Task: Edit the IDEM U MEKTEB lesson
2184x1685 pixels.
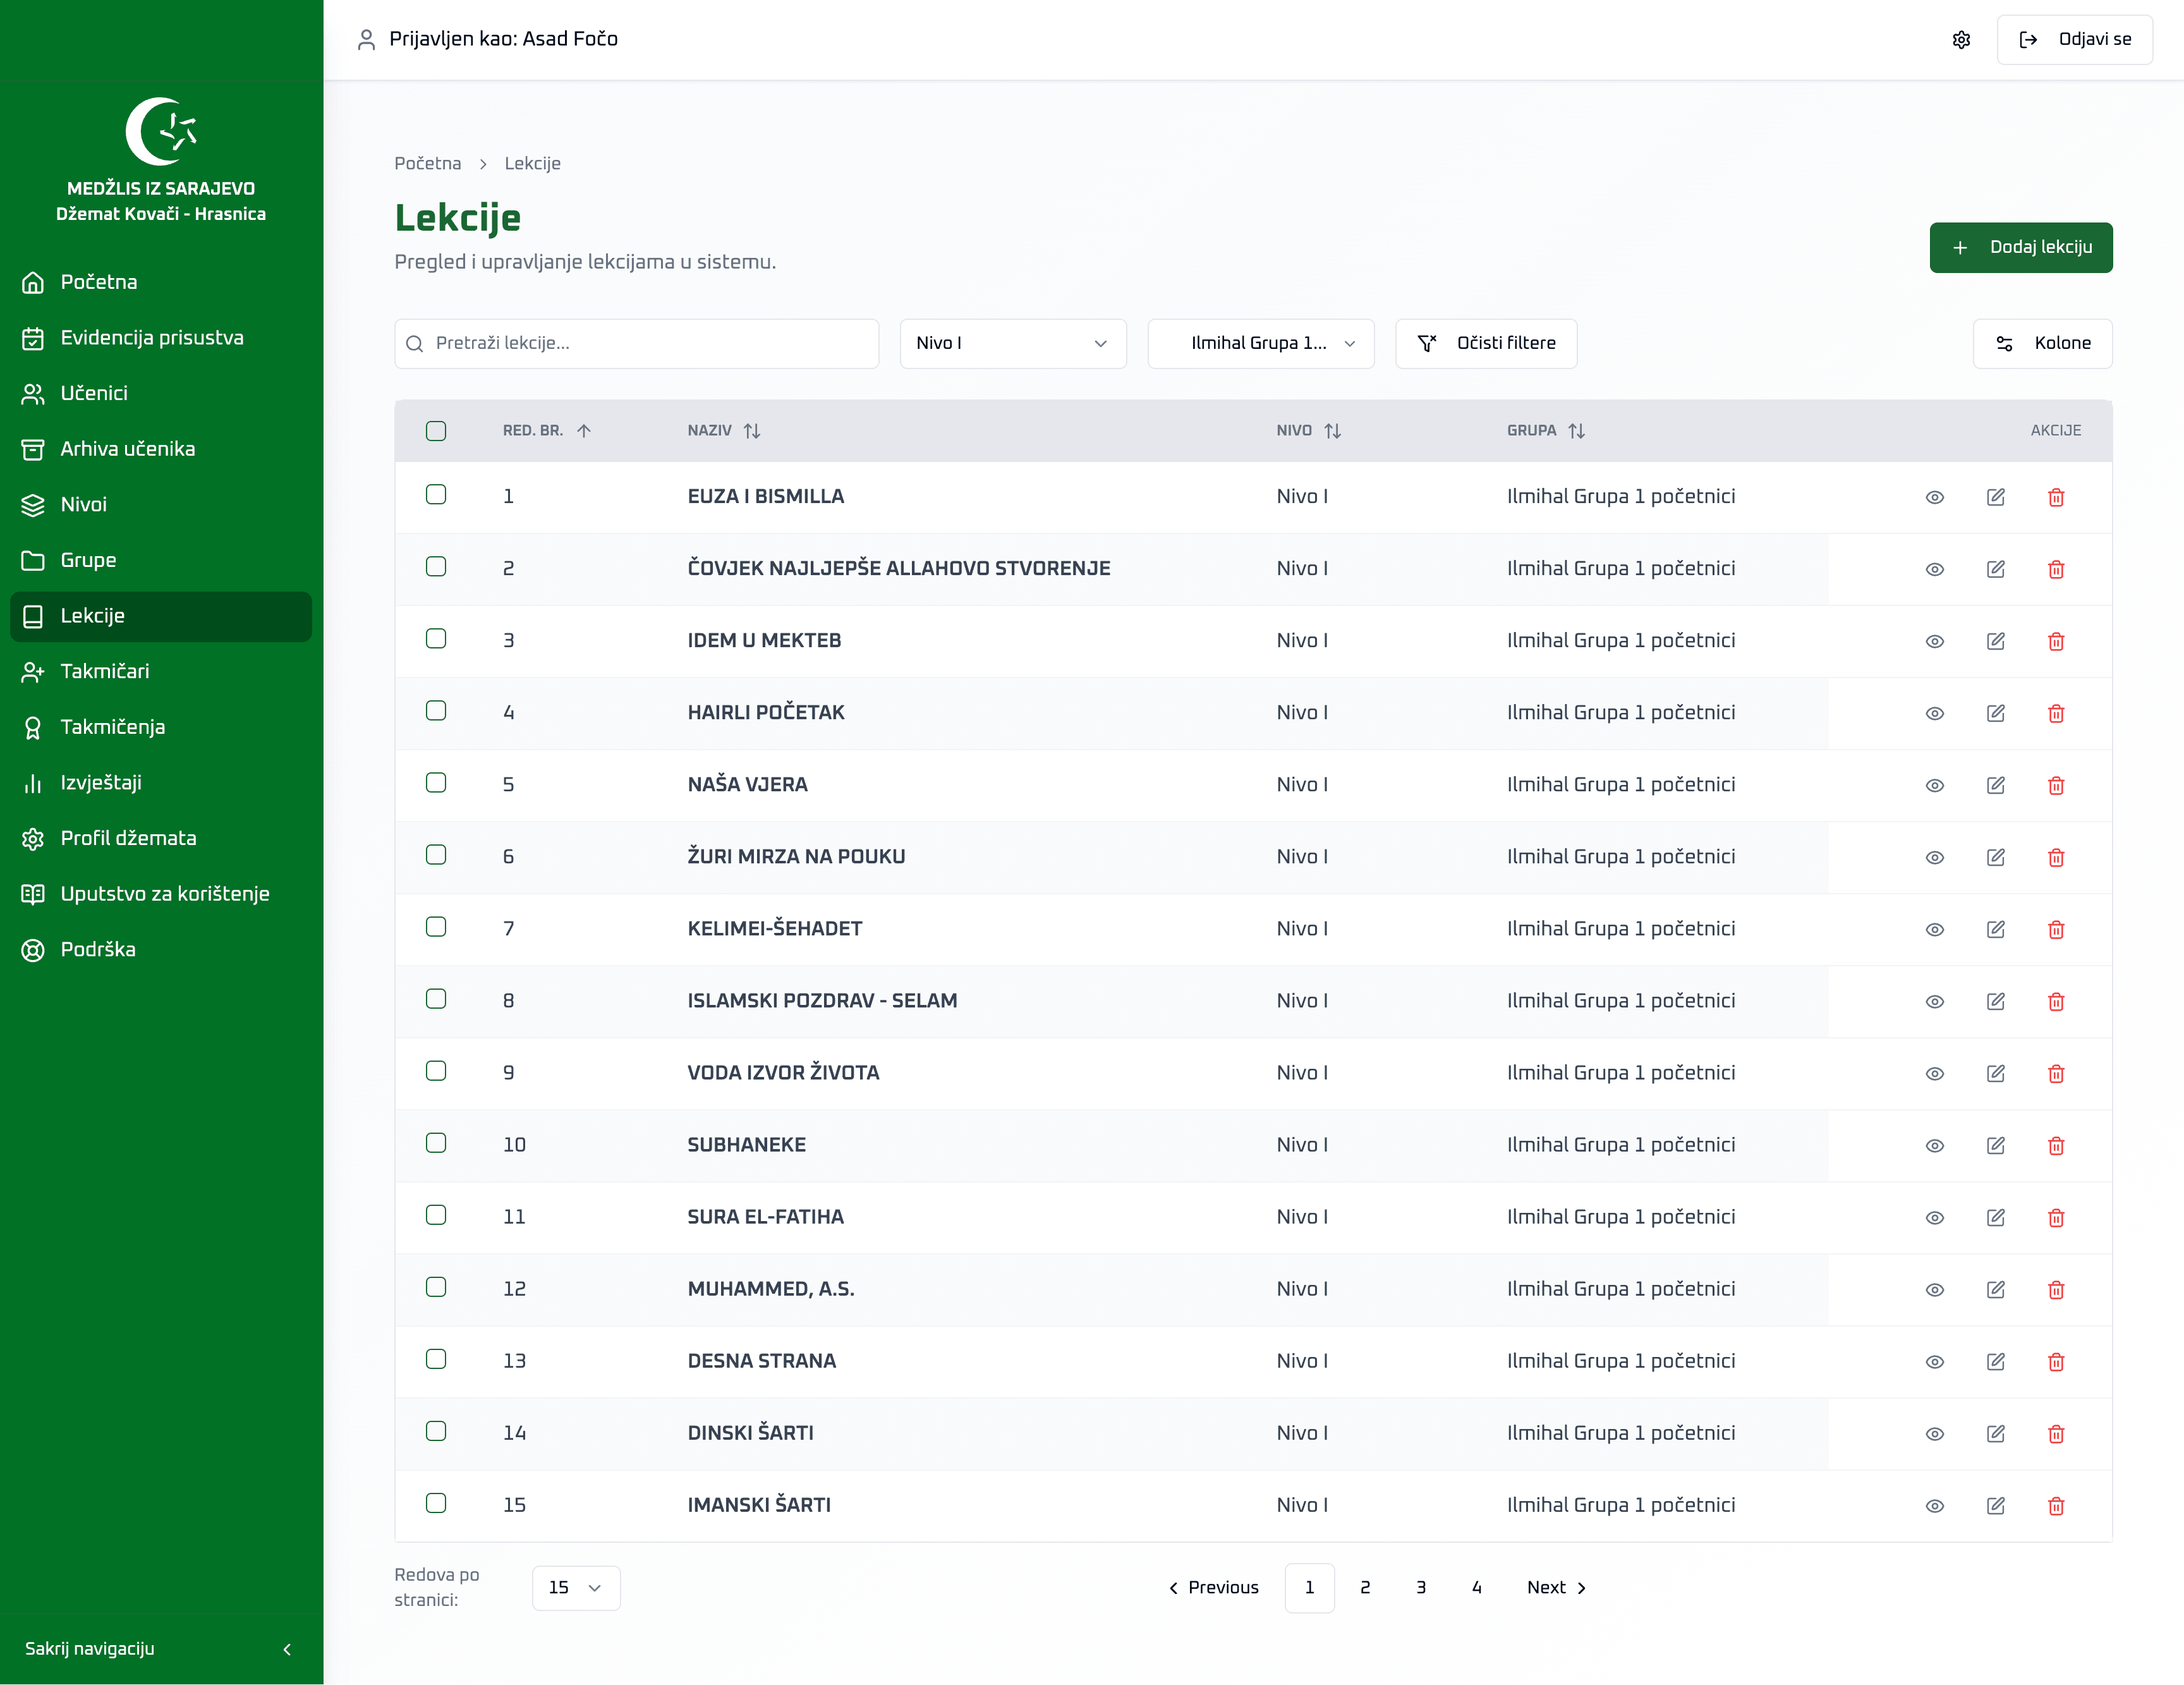Action: click(x=1995, y=641)
